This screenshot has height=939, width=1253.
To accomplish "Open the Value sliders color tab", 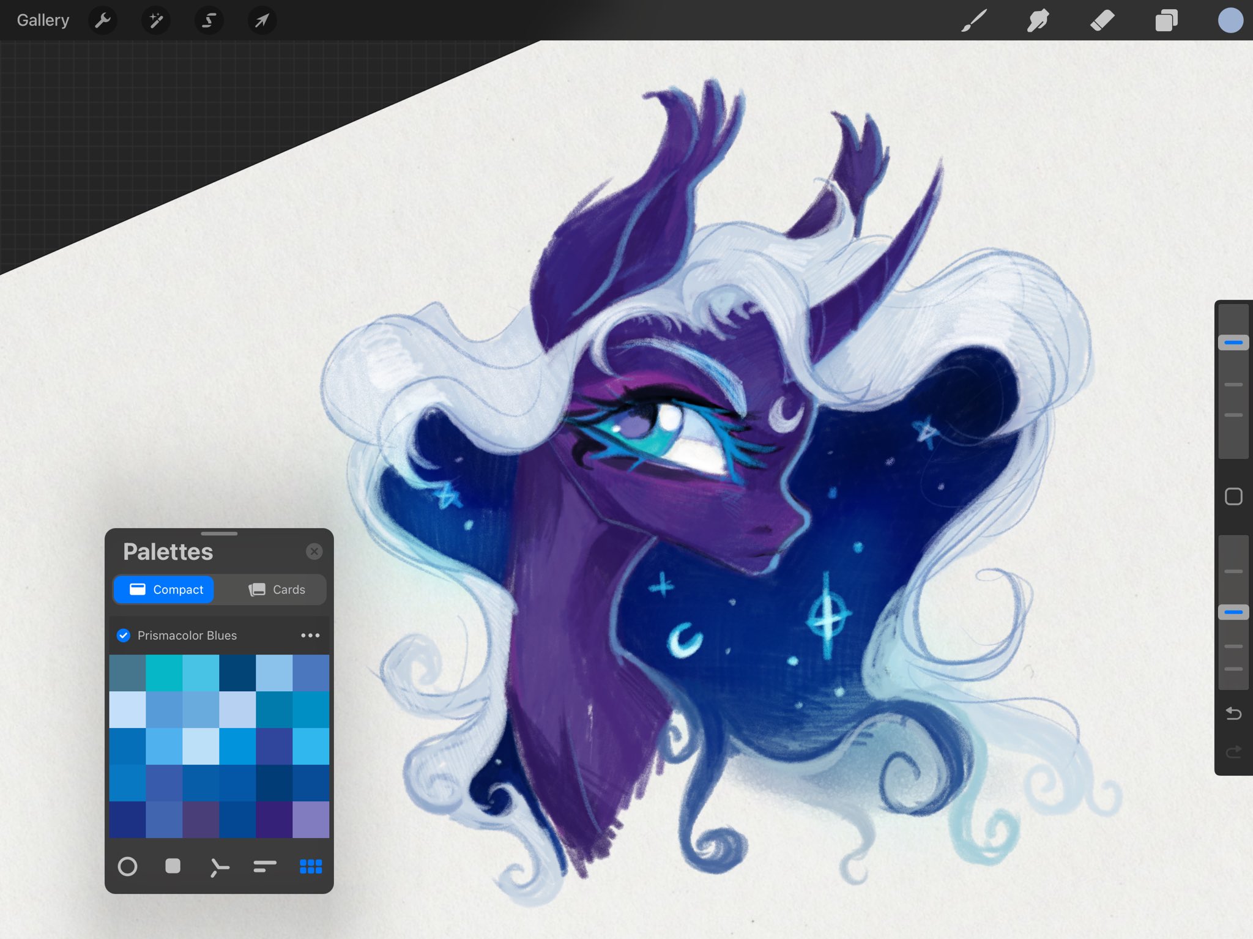I will 265,866.
